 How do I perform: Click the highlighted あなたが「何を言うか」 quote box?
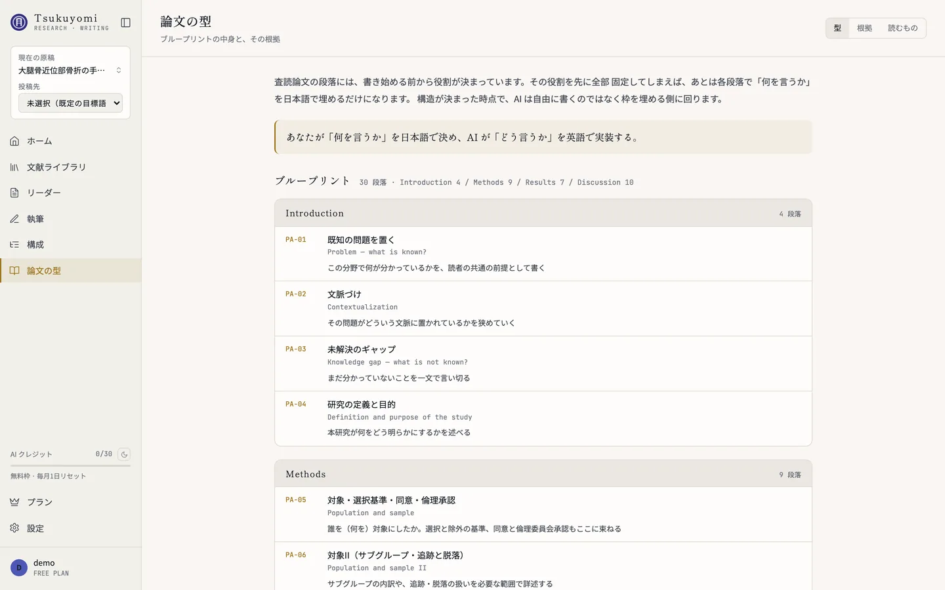543,137
